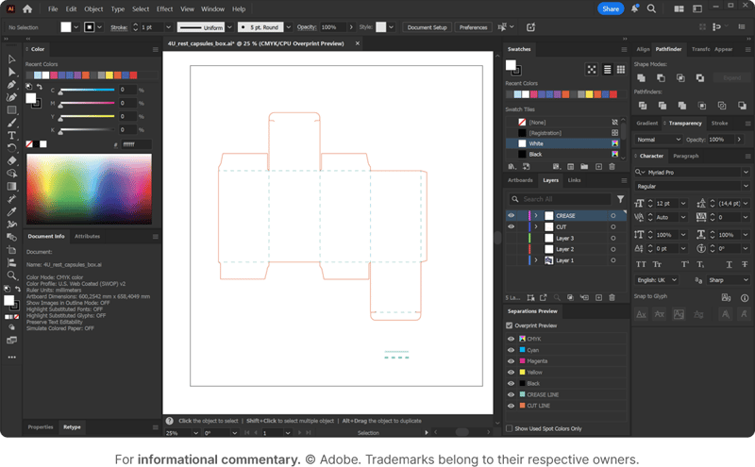Open the Normal blending mode dropdown
The image size is (755, 467).
658,140
